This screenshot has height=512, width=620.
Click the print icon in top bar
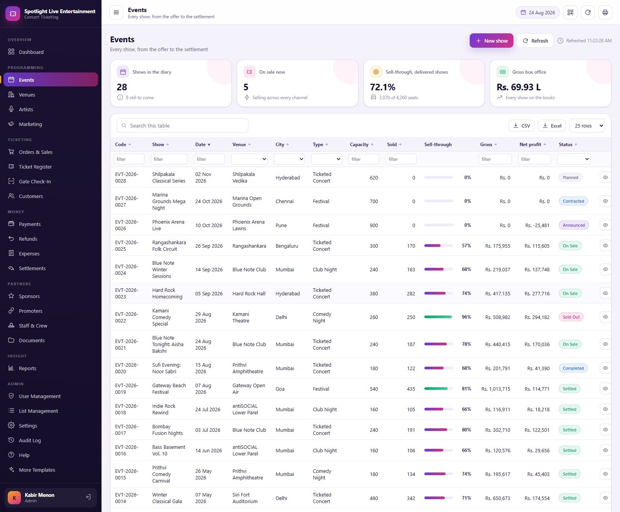(605, 12)
